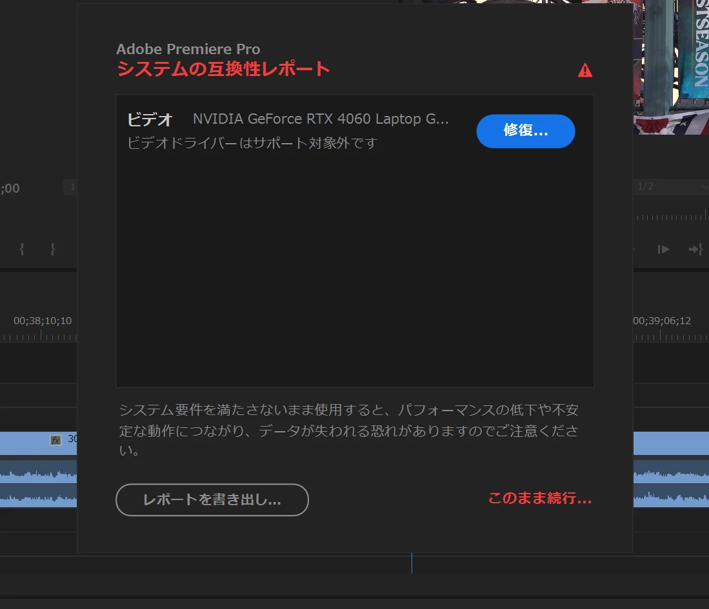The height and width of the screenshot is (609, 709).
Task: Click the Go to Out point icon
Action: [695, 249]
